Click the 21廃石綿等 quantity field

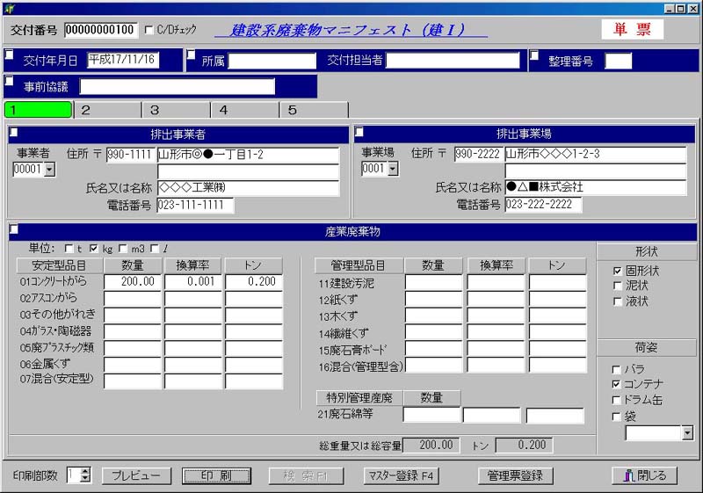431,415
